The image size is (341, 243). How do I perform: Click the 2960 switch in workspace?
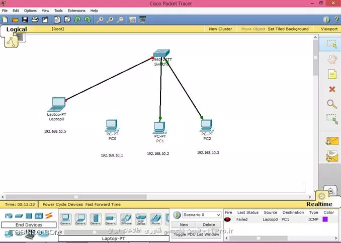point(161,53)
